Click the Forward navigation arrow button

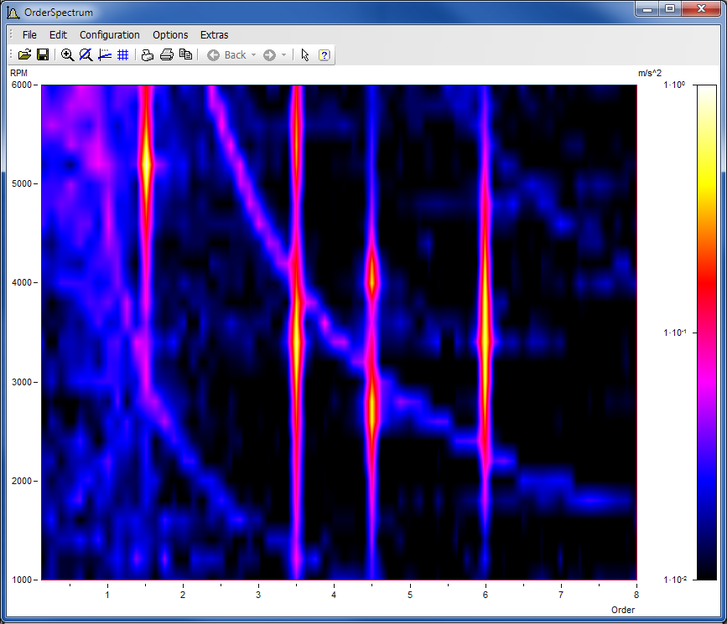[x=269, y=54]
